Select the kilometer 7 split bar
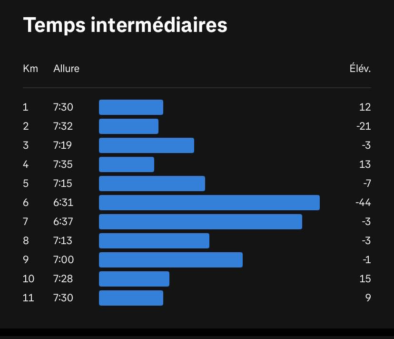The width and height of the screenshot is (394, 339). tap(200, 222)
